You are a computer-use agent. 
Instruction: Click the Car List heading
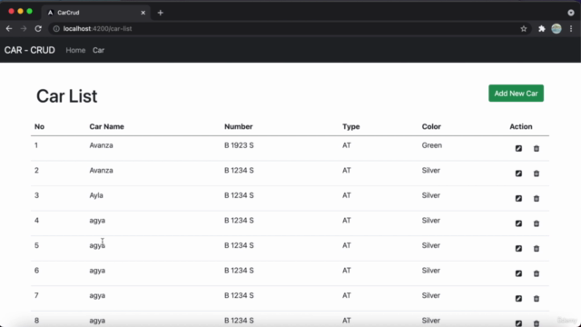click(x=66, y=96)
